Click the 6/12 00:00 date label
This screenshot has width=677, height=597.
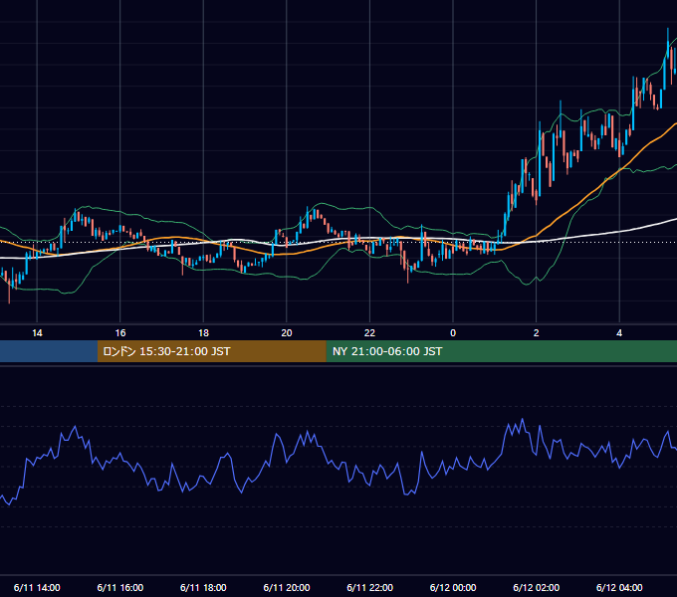(x=453, y=587)
